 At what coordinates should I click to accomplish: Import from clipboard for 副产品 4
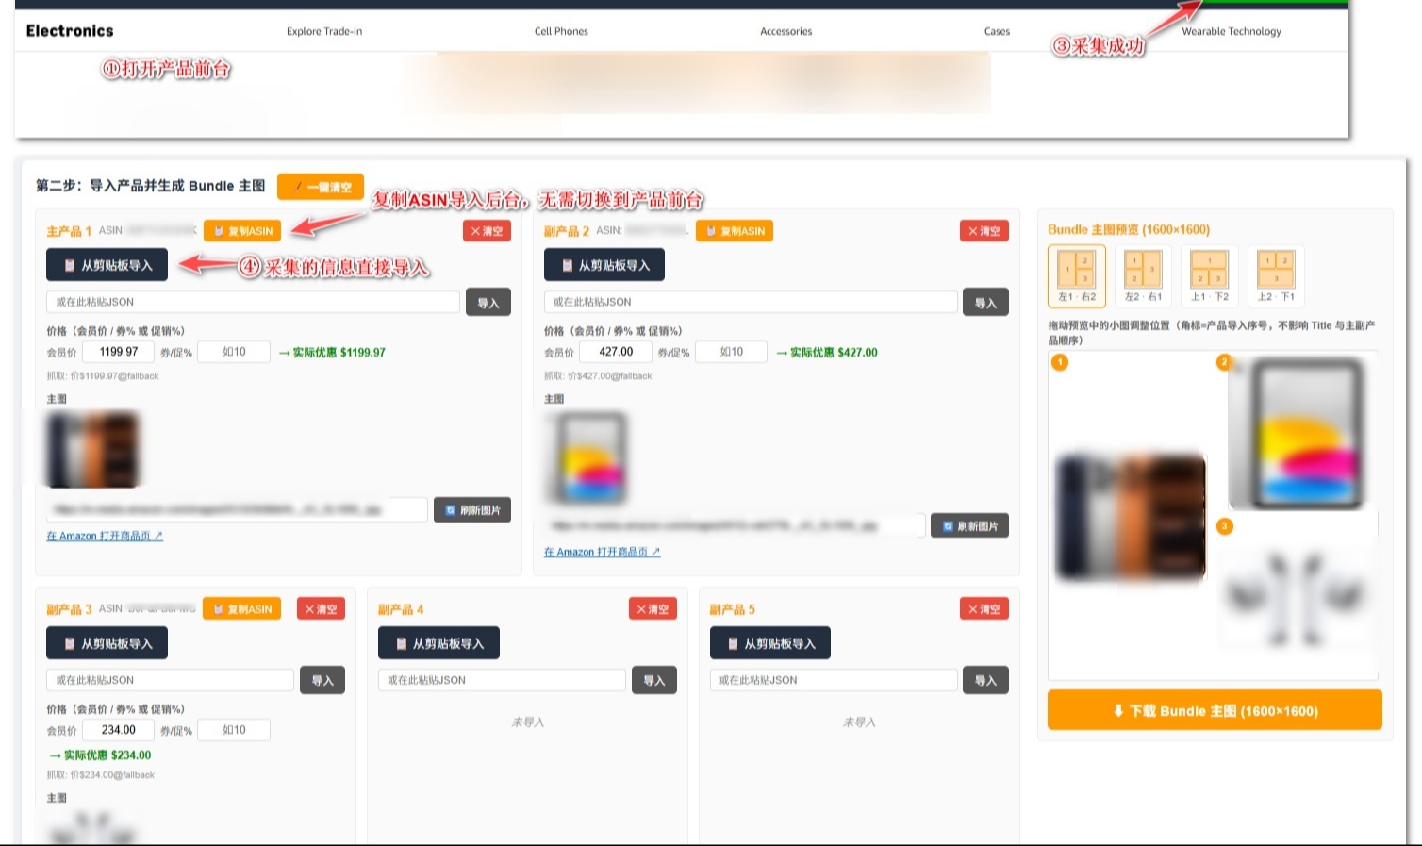tap(438, 643)
